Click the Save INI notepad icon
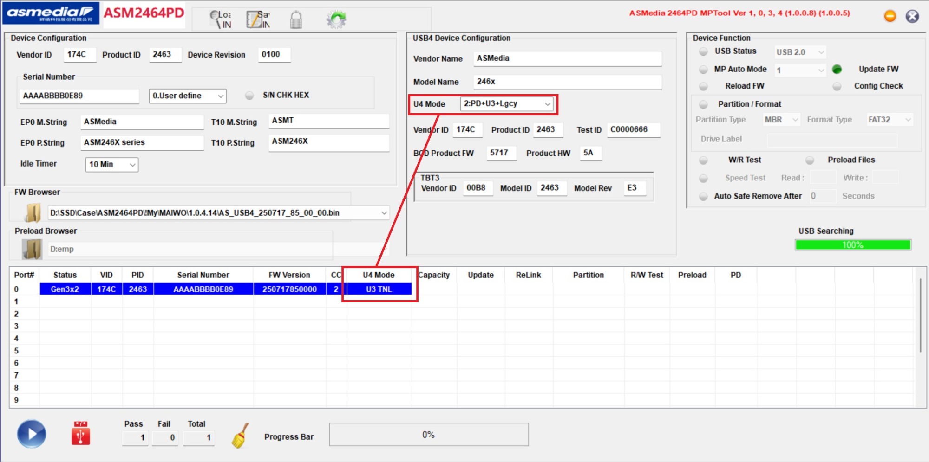This screenshot has height=462, width=929. [258, 19]
